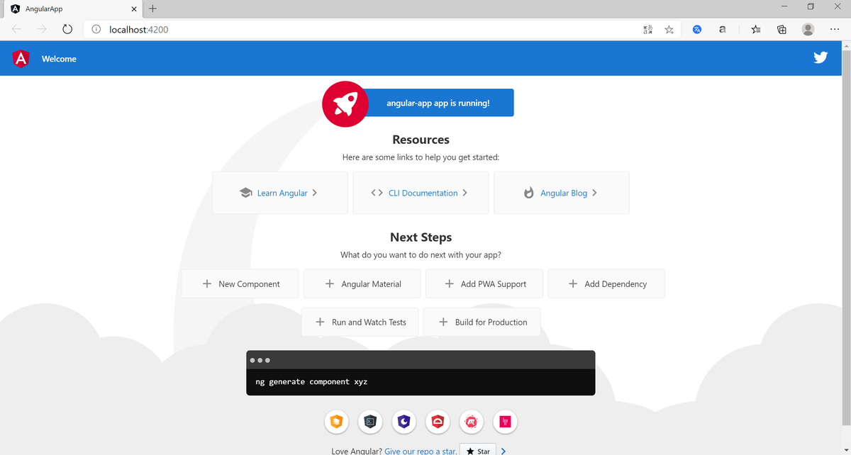The width and height of the screenshot is (851, 455).
Task: Open the Angular Animations orange shield icon
Action: pyautogui.click(x=337, y=422)
